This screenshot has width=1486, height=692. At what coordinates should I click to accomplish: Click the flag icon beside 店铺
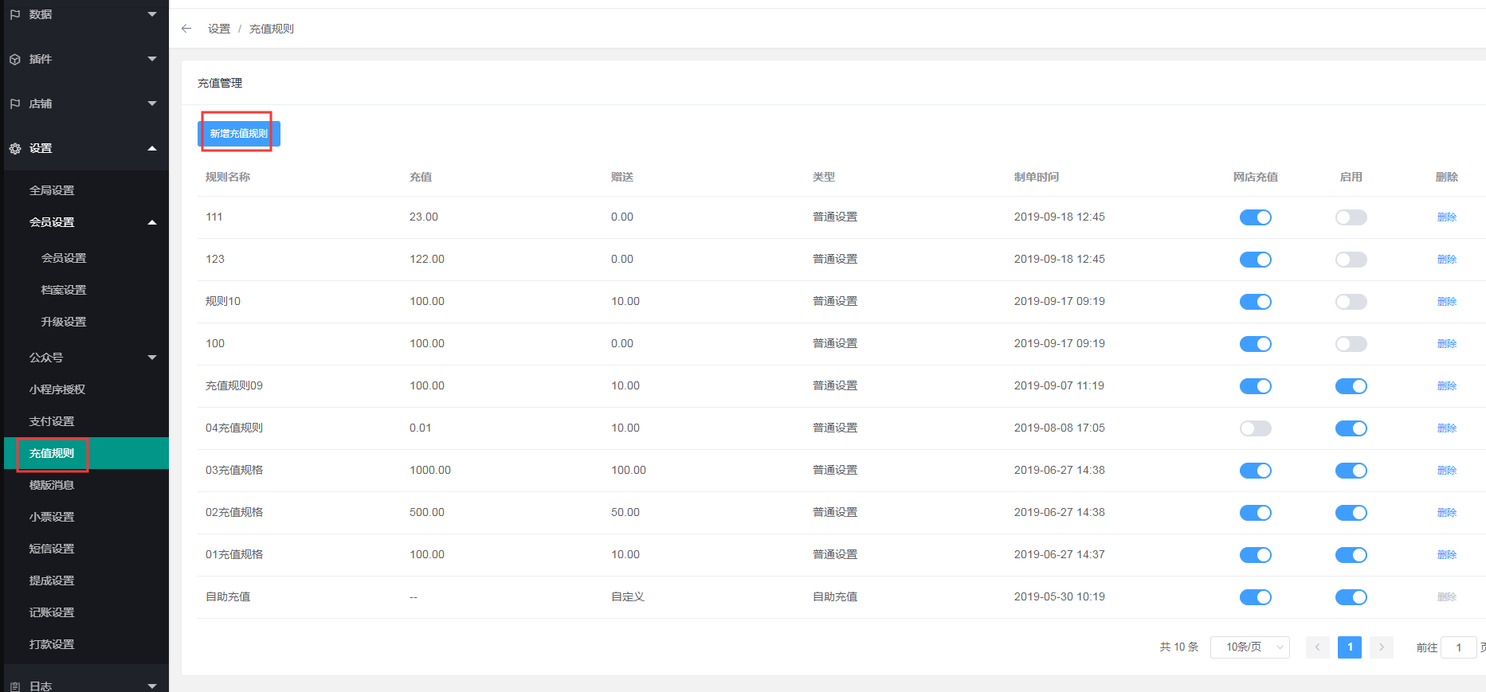coord(15,104)
